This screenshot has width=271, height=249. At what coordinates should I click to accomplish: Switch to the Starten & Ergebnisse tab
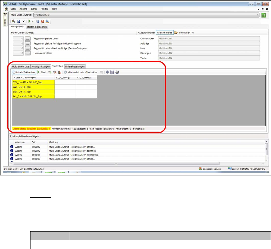(x=37, y=27)
